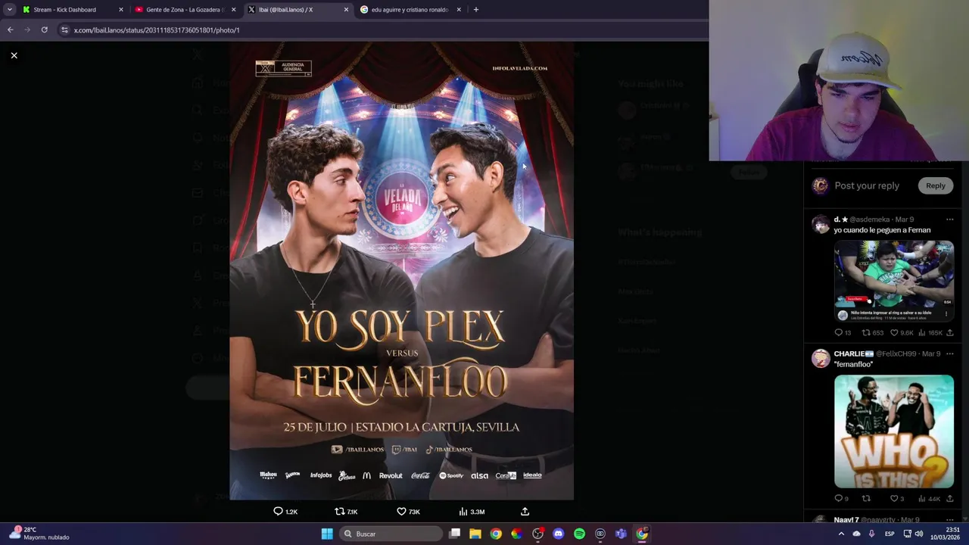Switch to edu aguirre y cristiano ronaldo tab
969x545 pixels.
[410, 10]
